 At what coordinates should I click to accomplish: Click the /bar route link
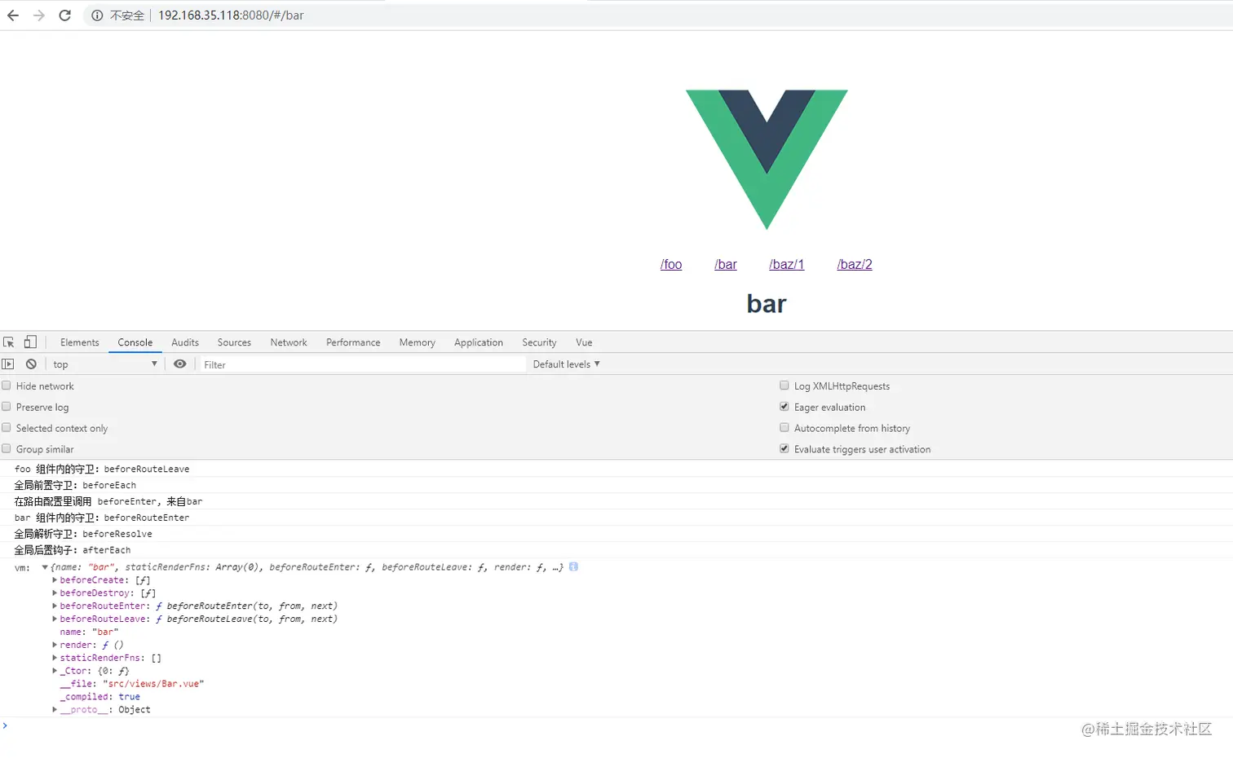pyautogui.click(x=726, y=264)
